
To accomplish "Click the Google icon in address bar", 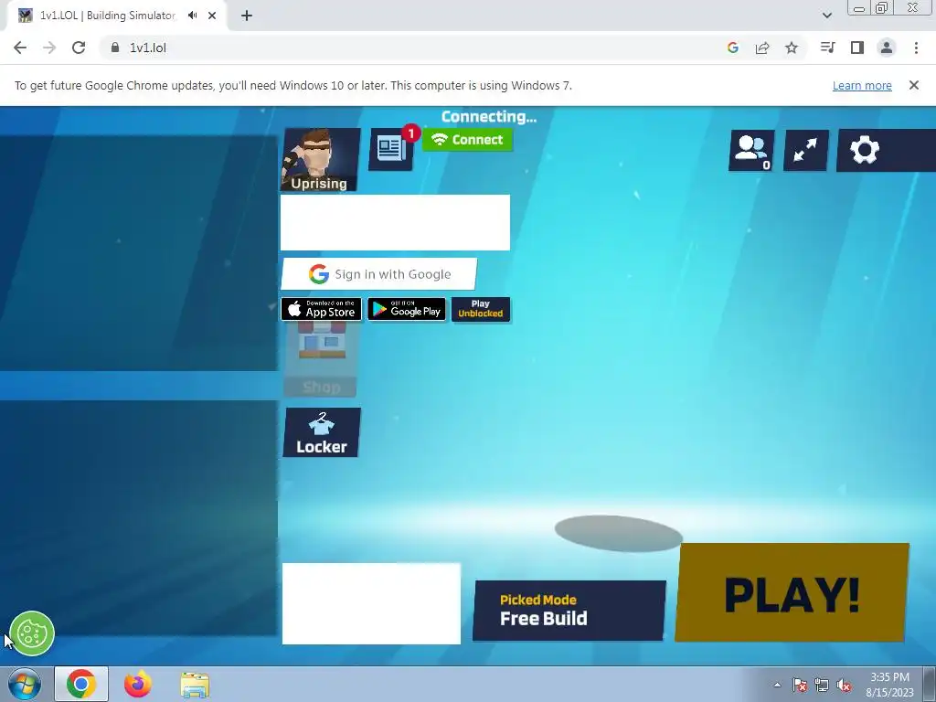I will tap(733, 48).
